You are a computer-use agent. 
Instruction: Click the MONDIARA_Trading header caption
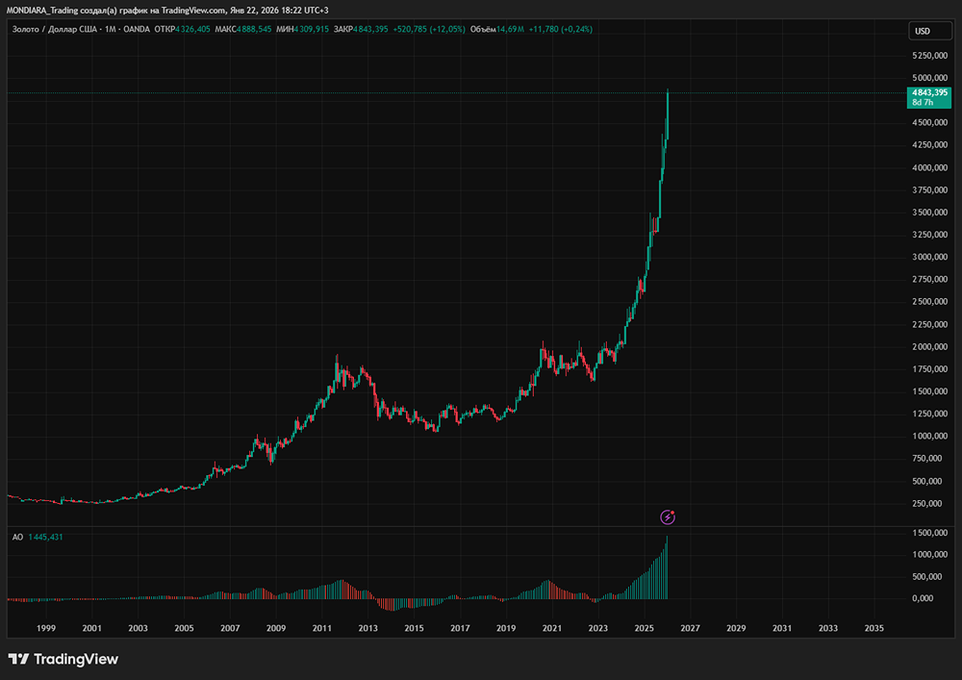(167, 11)
